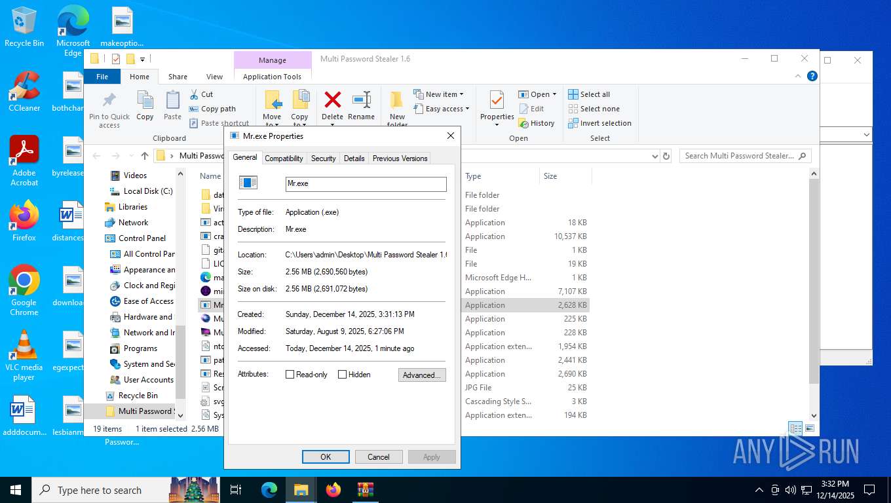This screenshot has height=503, width=891.
Task: Toggle the Hidden attribute checkbox
Action: pos(342,375)
